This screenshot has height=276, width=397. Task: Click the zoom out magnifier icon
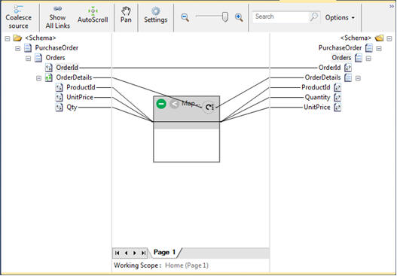coord(185,17)
